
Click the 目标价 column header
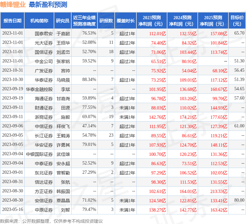(x=237, y=20)
